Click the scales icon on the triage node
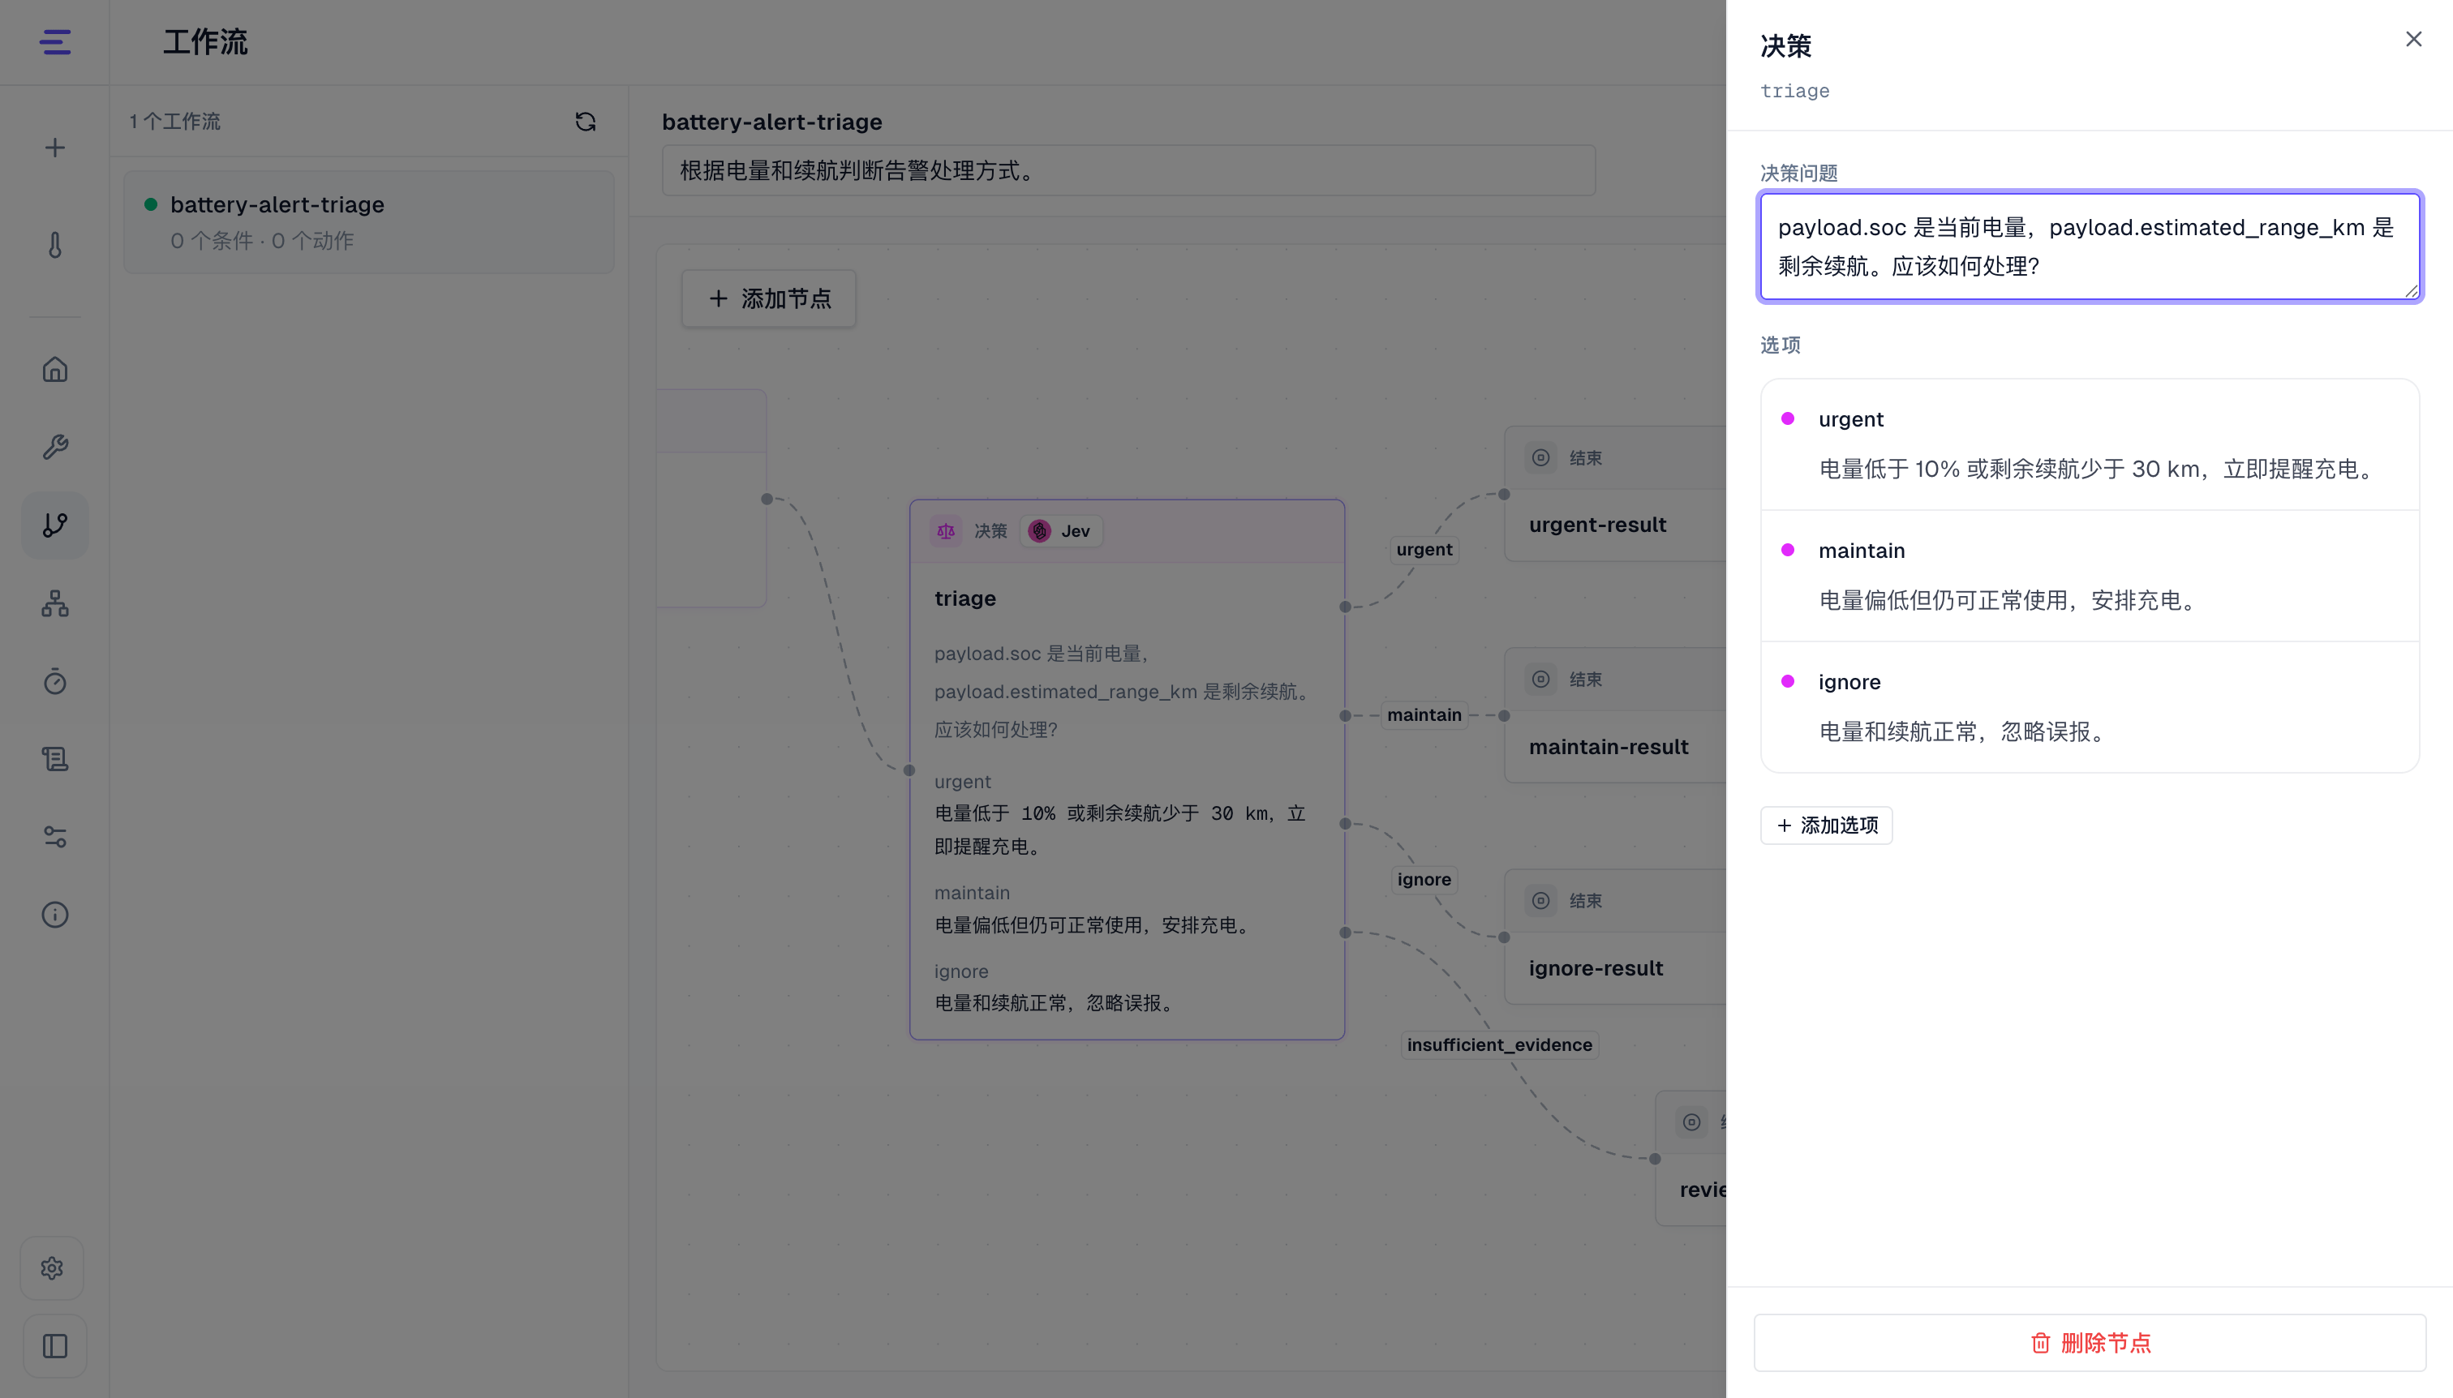 coord(946,531)
